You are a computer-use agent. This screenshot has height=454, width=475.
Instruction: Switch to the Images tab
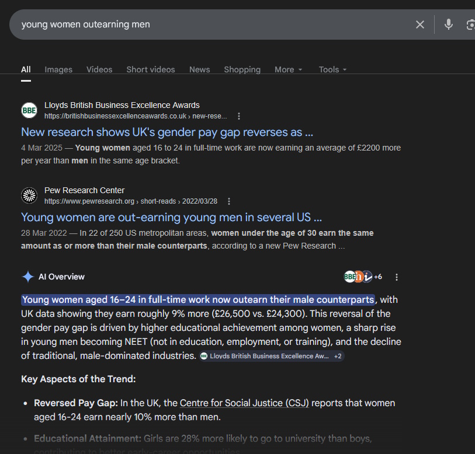(58, 69)
